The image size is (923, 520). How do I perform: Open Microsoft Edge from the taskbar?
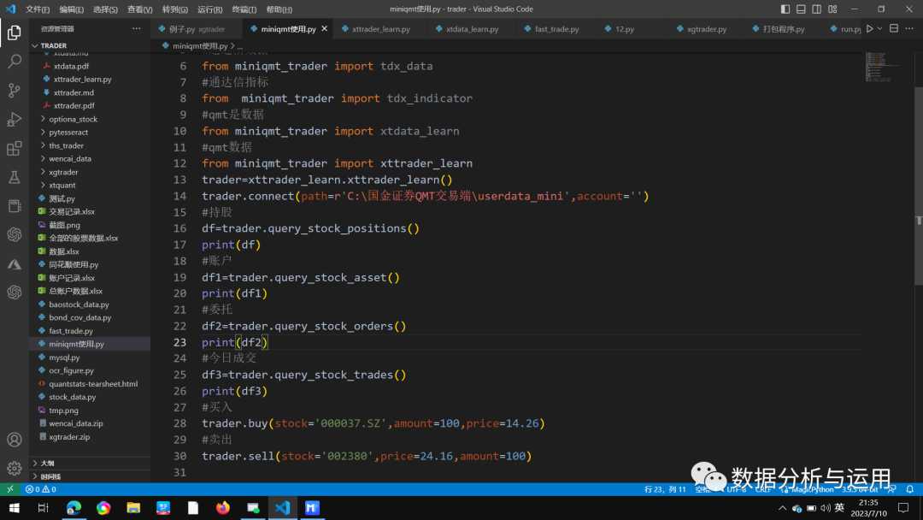pos(73,508)
